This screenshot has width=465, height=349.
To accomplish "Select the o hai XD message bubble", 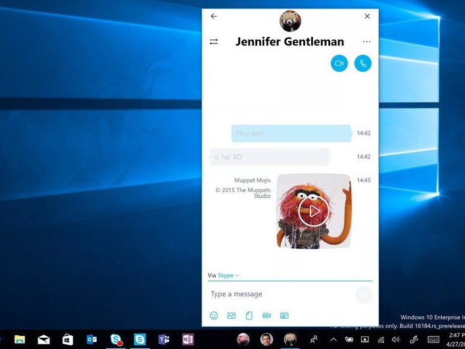I will 269,157.
